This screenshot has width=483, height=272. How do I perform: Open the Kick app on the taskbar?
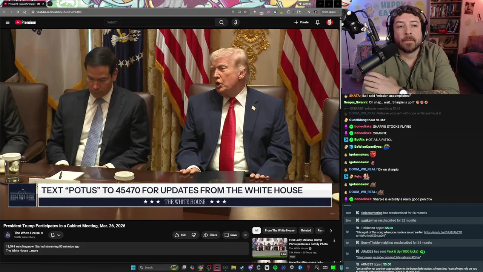click(333, 267)
